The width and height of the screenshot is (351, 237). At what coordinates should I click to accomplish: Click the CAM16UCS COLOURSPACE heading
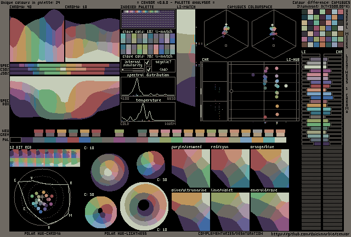coord(250,7)
